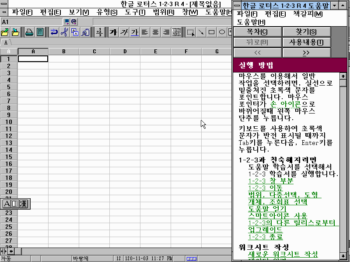Select the dashed selection pointer tool

click(190, 32)
